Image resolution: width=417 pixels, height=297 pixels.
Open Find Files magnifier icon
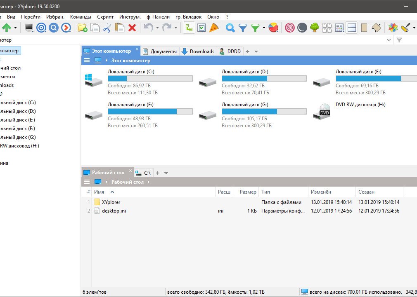[x=230, y=28]
